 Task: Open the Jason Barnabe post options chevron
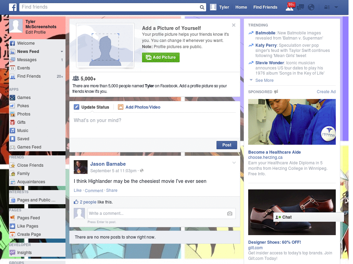pos(234,163)
